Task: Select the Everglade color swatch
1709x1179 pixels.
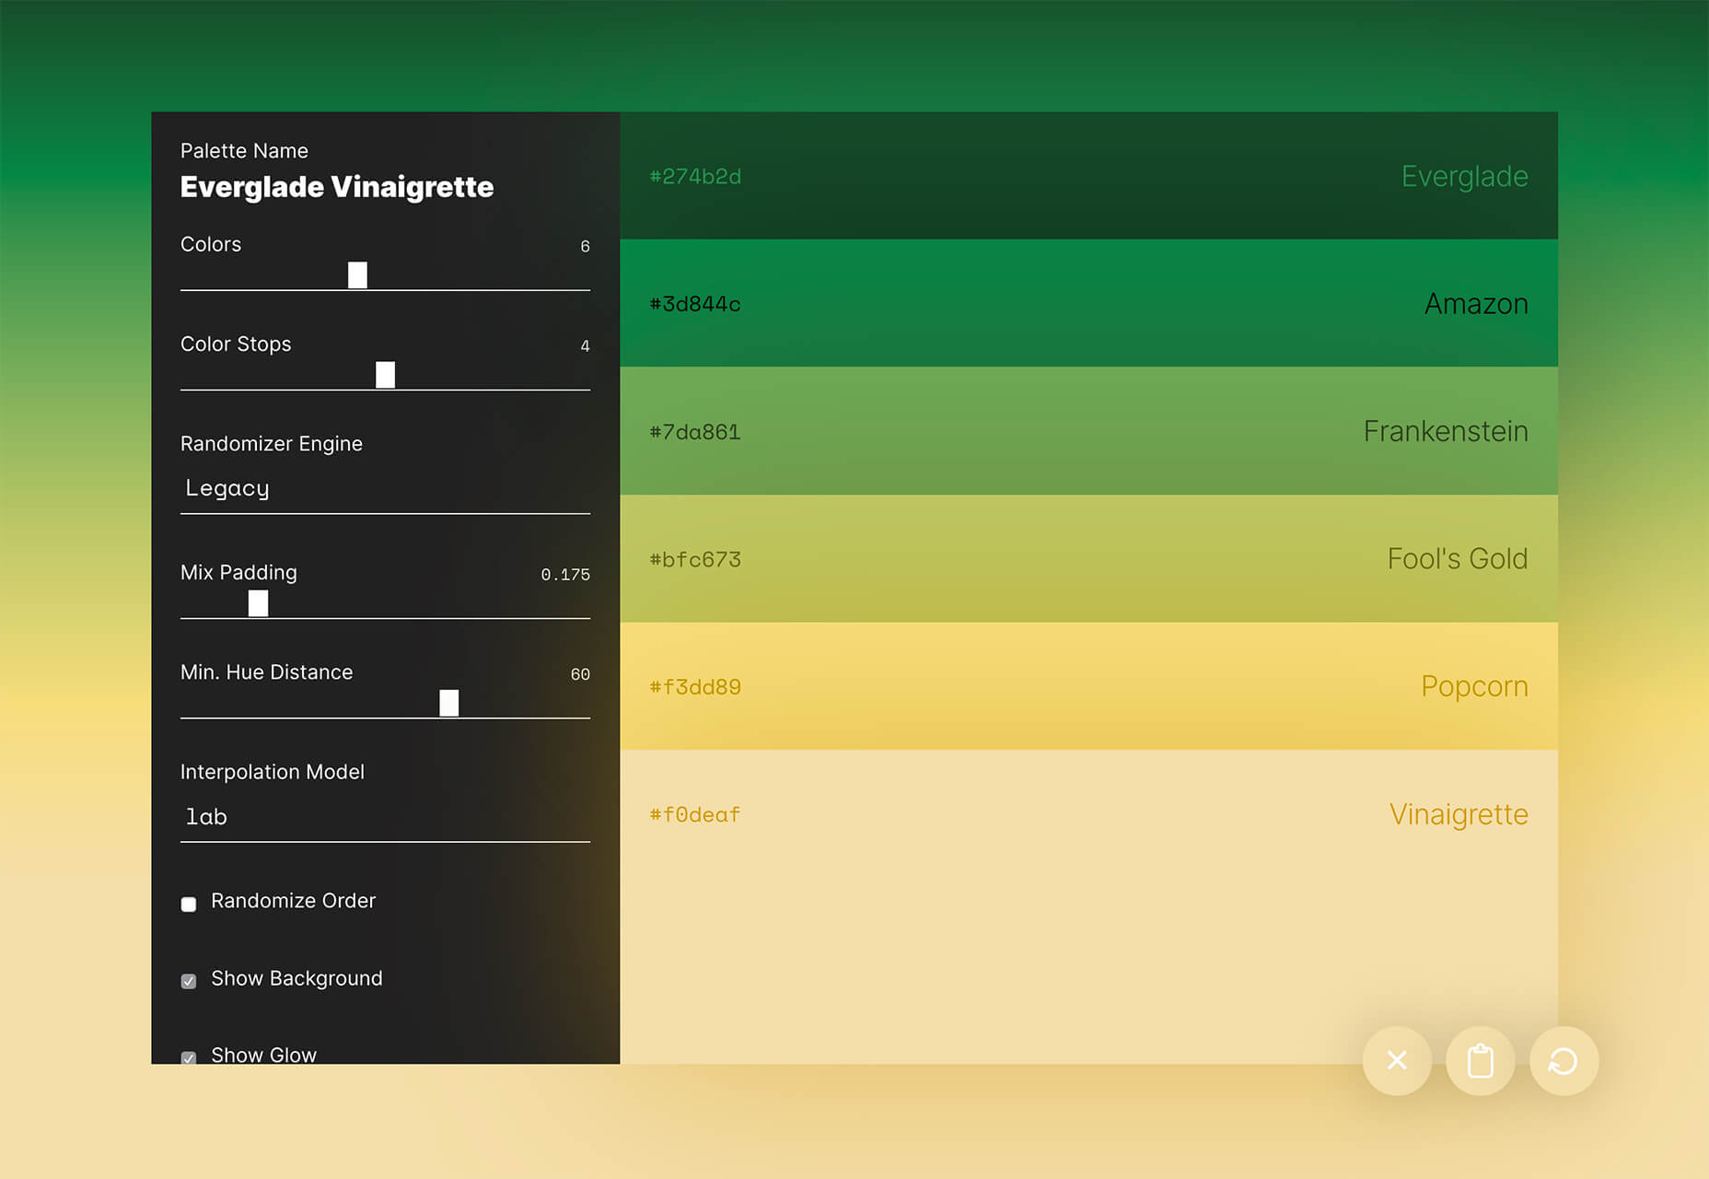Action: 1088,176
